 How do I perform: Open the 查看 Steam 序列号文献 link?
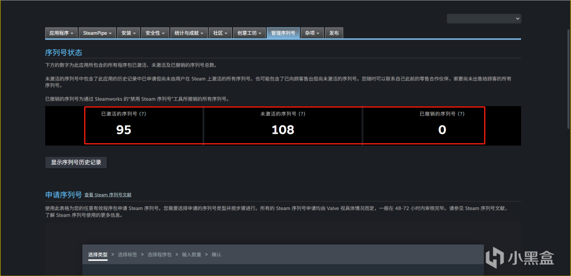click(x=108, y=195)
